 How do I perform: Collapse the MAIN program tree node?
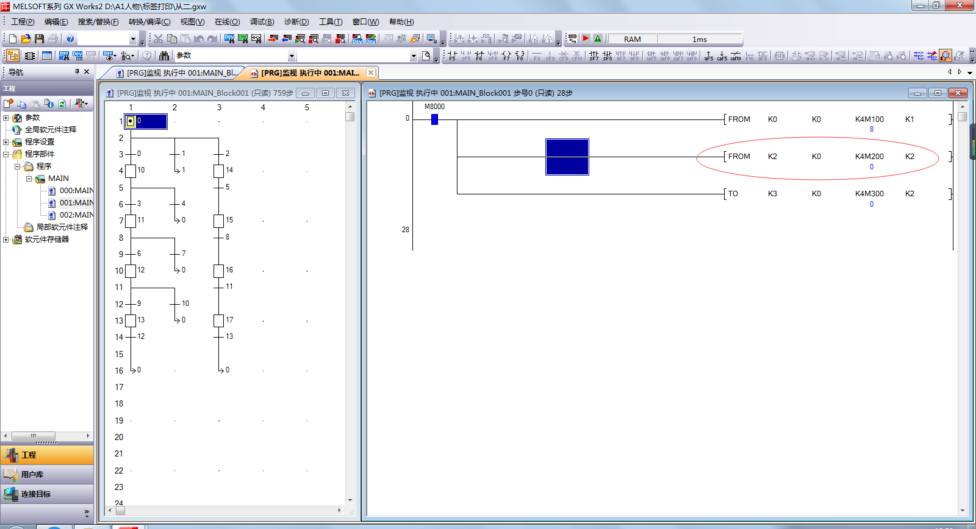29,179
